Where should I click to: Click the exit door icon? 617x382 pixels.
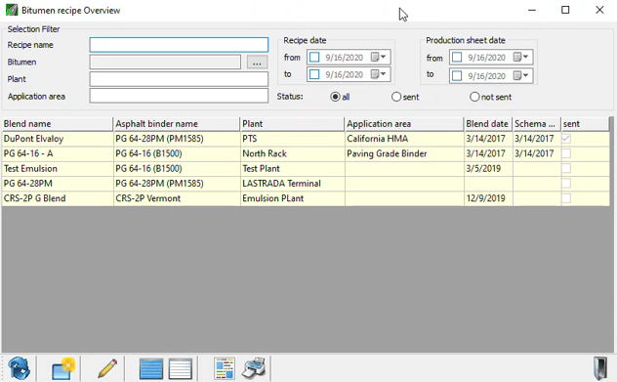pyautogui.click(x=600, y=368)
